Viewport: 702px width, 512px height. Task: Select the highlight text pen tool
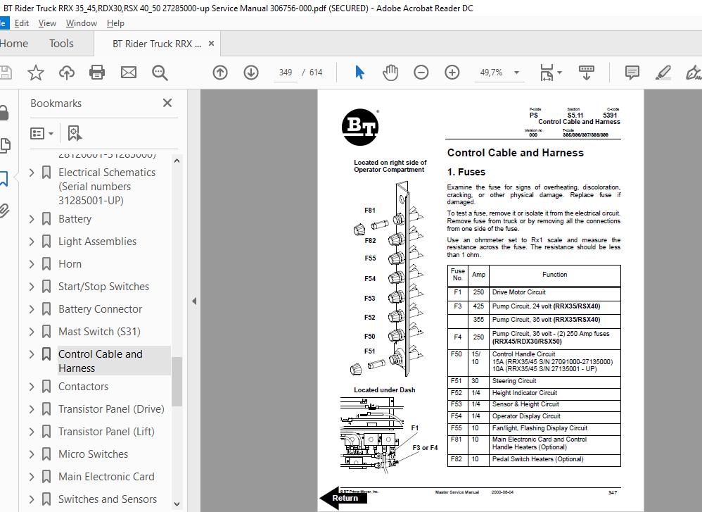point(663,72)
